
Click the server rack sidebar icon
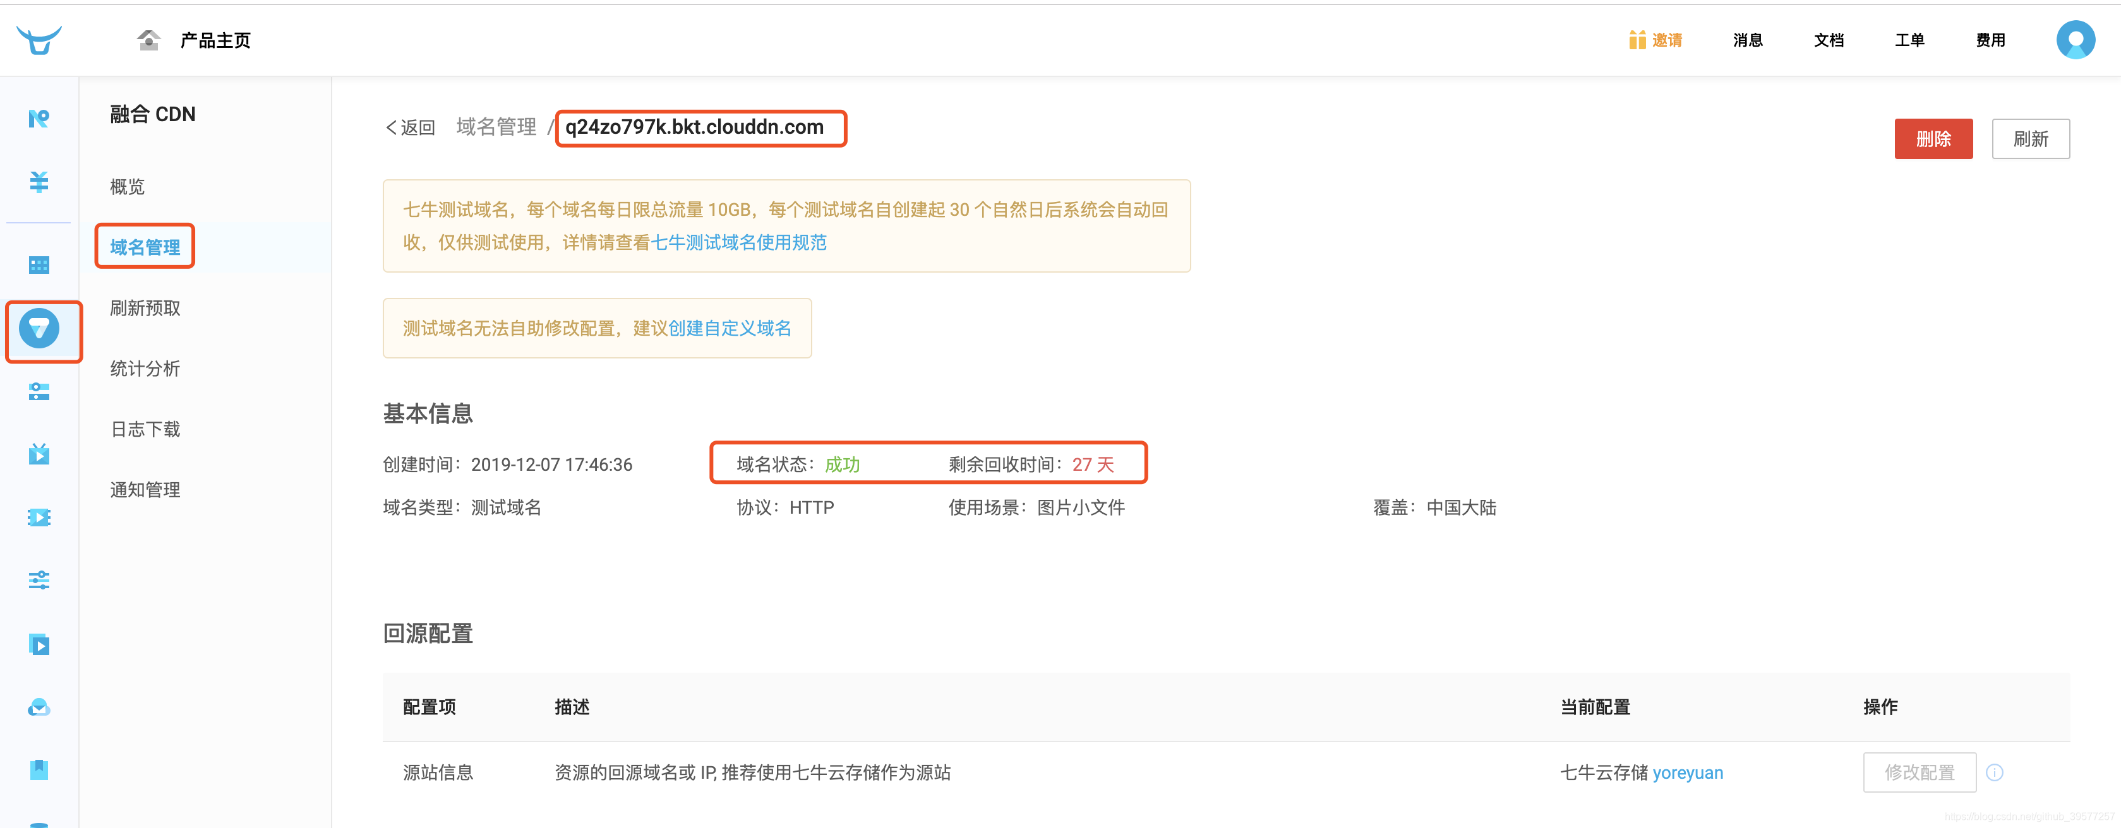[x=39, y=391]
